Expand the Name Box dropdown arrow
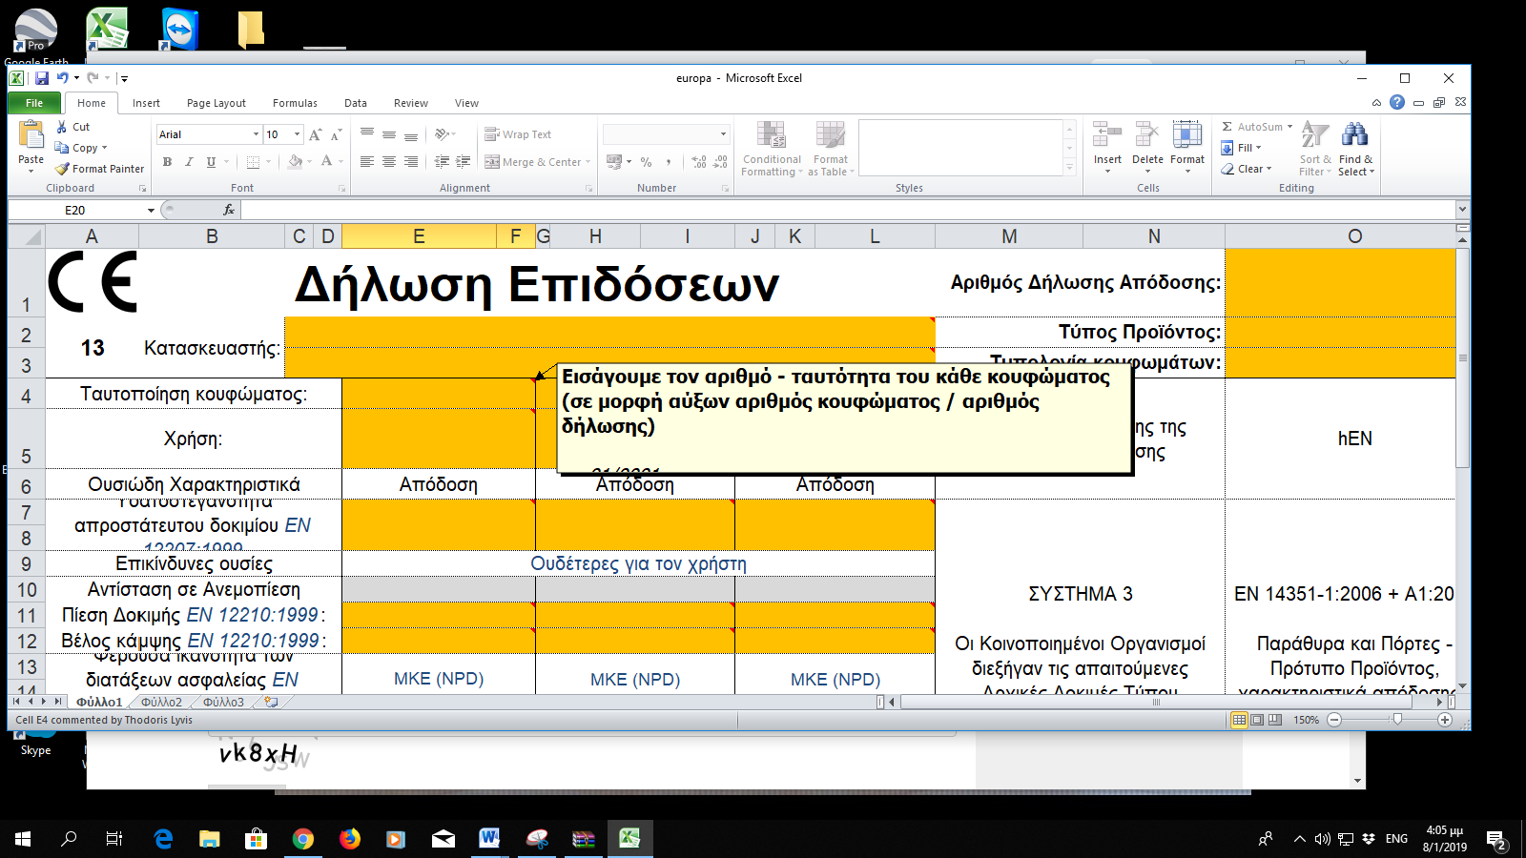1526x858 pixels. pos(151,210)
